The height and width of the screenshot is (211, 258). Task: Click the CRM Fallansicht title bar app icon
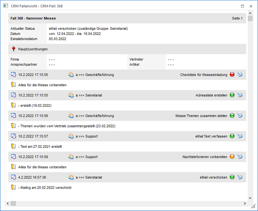(5, 6)
